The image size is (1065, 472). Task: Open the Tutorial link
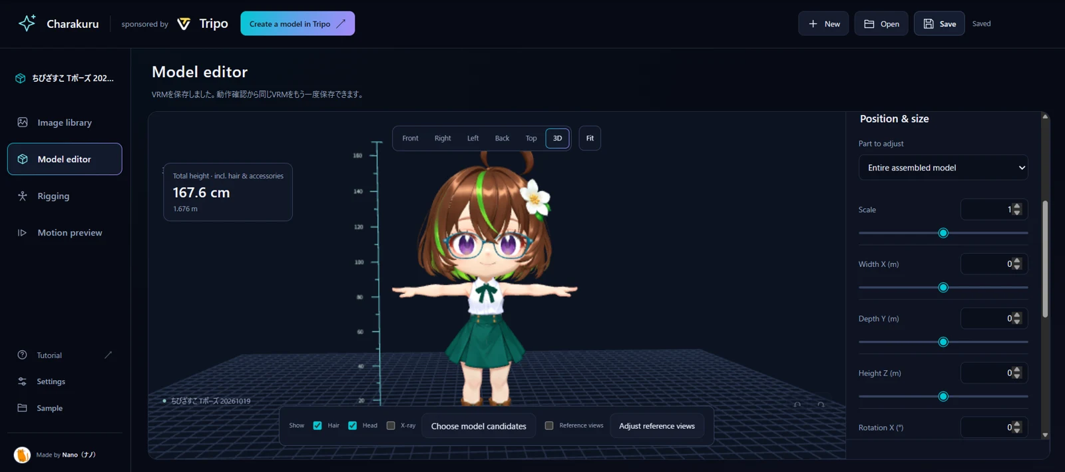49,355
